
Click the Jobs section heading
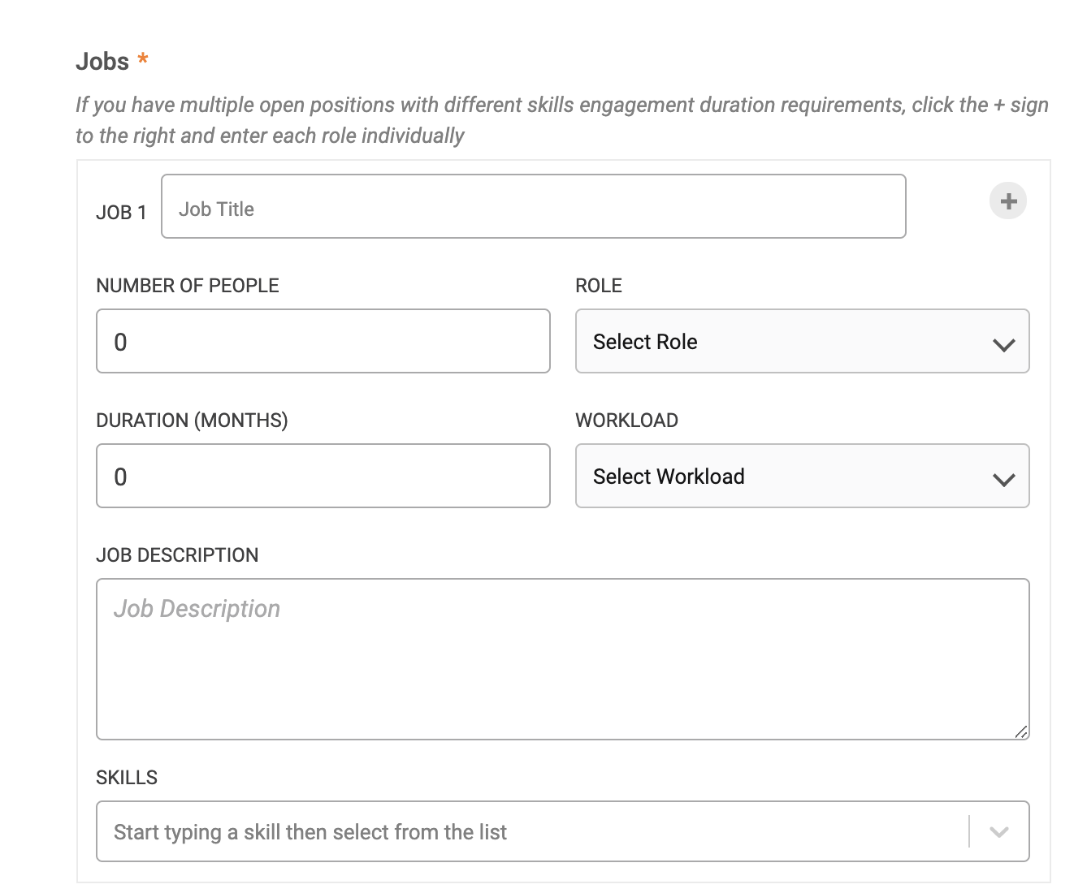[102, 62]
